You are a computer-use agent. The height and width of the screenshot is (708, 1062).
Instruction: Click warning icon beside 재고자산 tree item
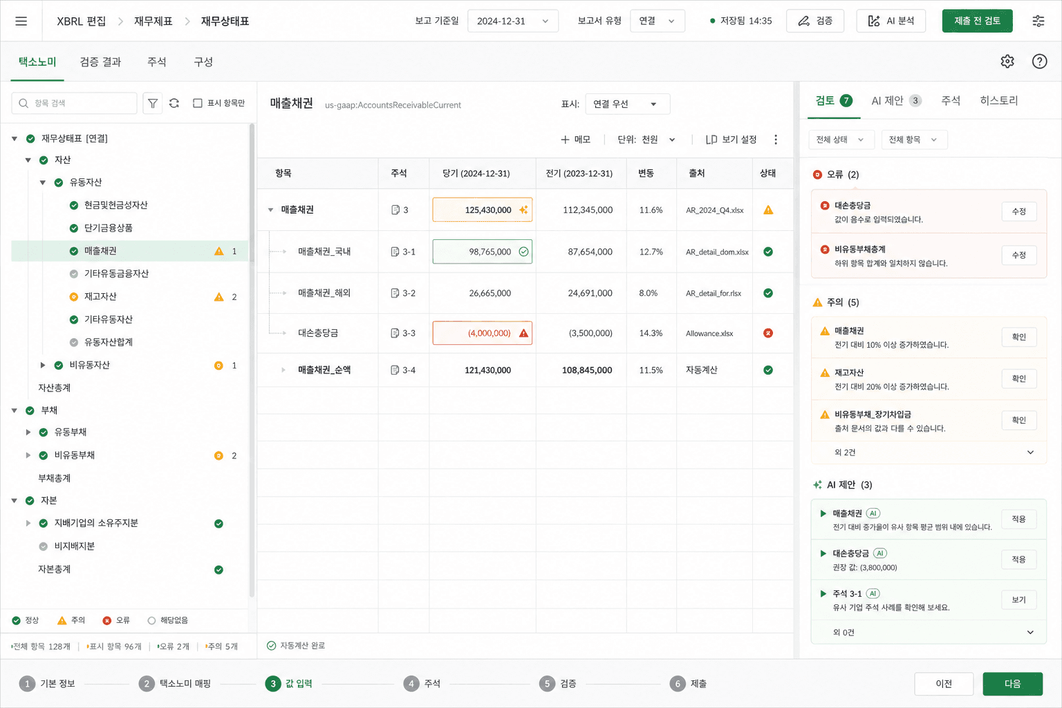(219, 297)
